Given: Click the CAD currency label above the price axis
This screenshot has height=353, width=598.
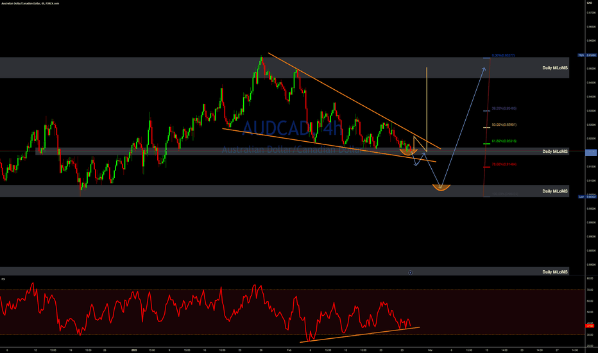Looking at the screenshot, I should click(x=589, y=3).
